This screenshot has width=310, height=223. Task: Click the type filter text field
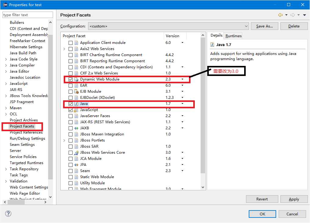tap(28, 15)
